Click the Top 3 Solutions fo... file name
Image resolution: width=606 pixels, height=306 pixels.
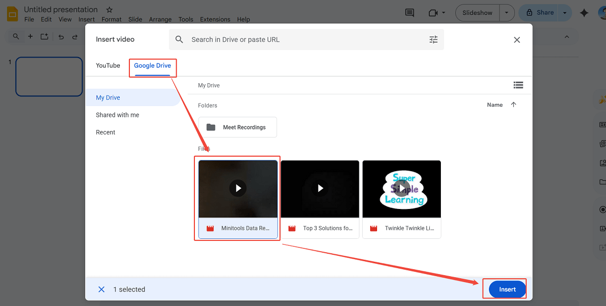327,228
